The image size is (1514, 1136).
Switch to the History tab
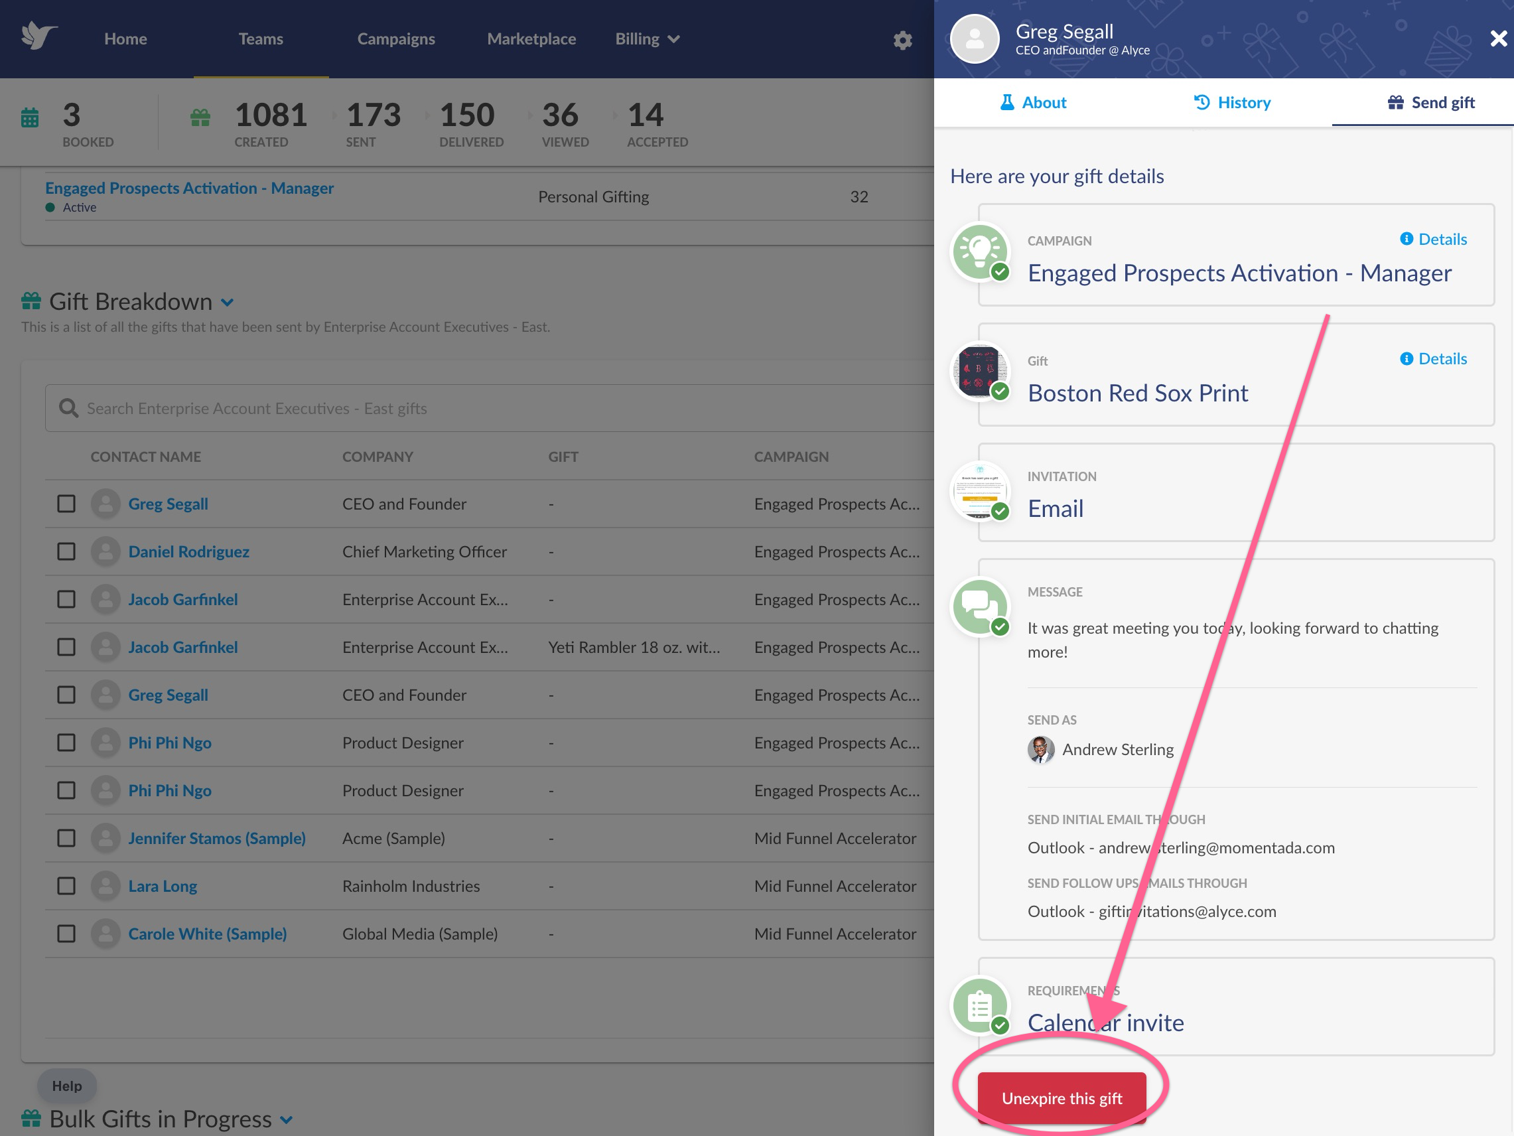click(x=1232, y=102)
